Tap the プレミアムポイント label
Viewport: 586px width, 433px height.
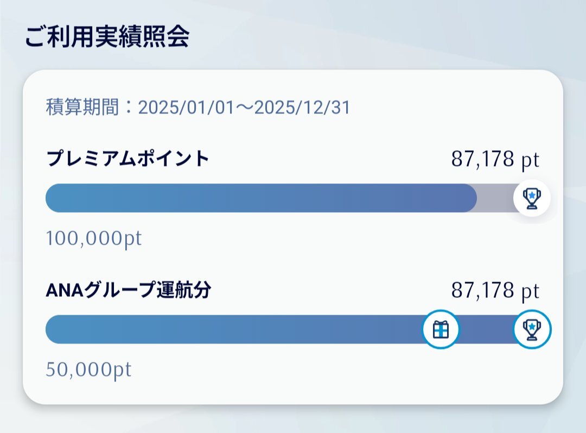coord(128,158)
